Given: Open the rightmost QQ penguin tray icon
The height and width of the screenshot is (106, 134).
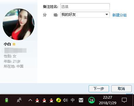Looking at the screenshot, I should 51,100.
